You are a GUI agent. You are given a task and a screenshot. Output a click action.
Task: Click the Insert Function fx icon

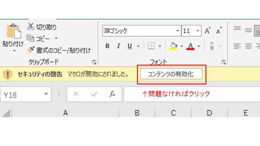click(x=112, y=94)
